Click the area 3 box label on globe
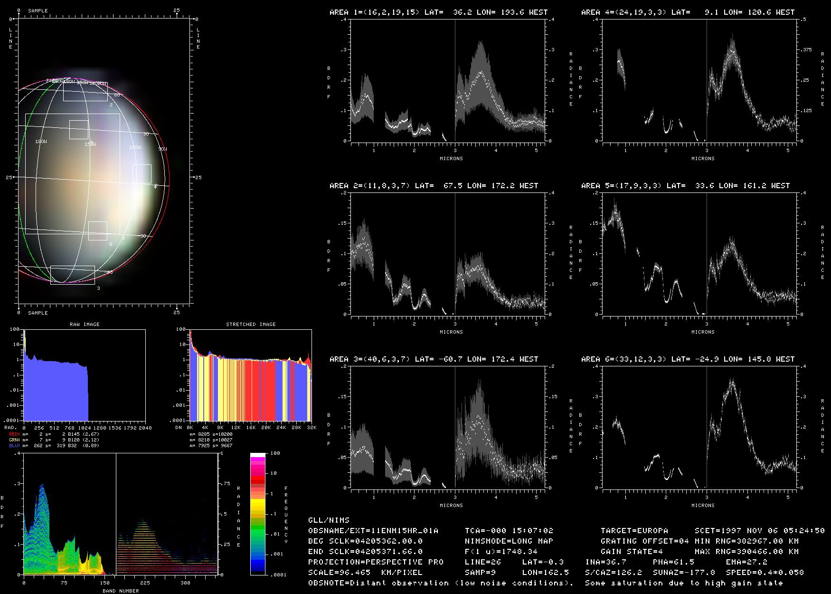The width and height of the screenshot is (831, 594). pos(98,288)
